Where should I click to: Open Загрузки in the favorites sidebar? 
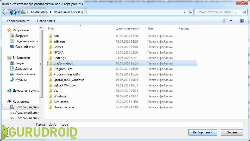tap(21, 36)
